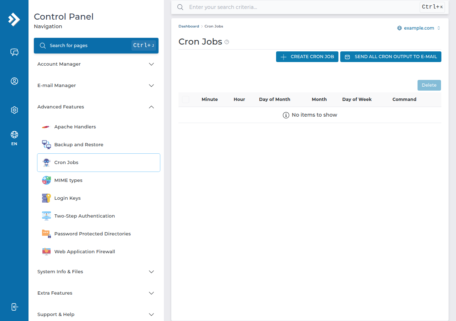Click the logout icon in sidebar
456x321 pixels.
click(15, 307)
